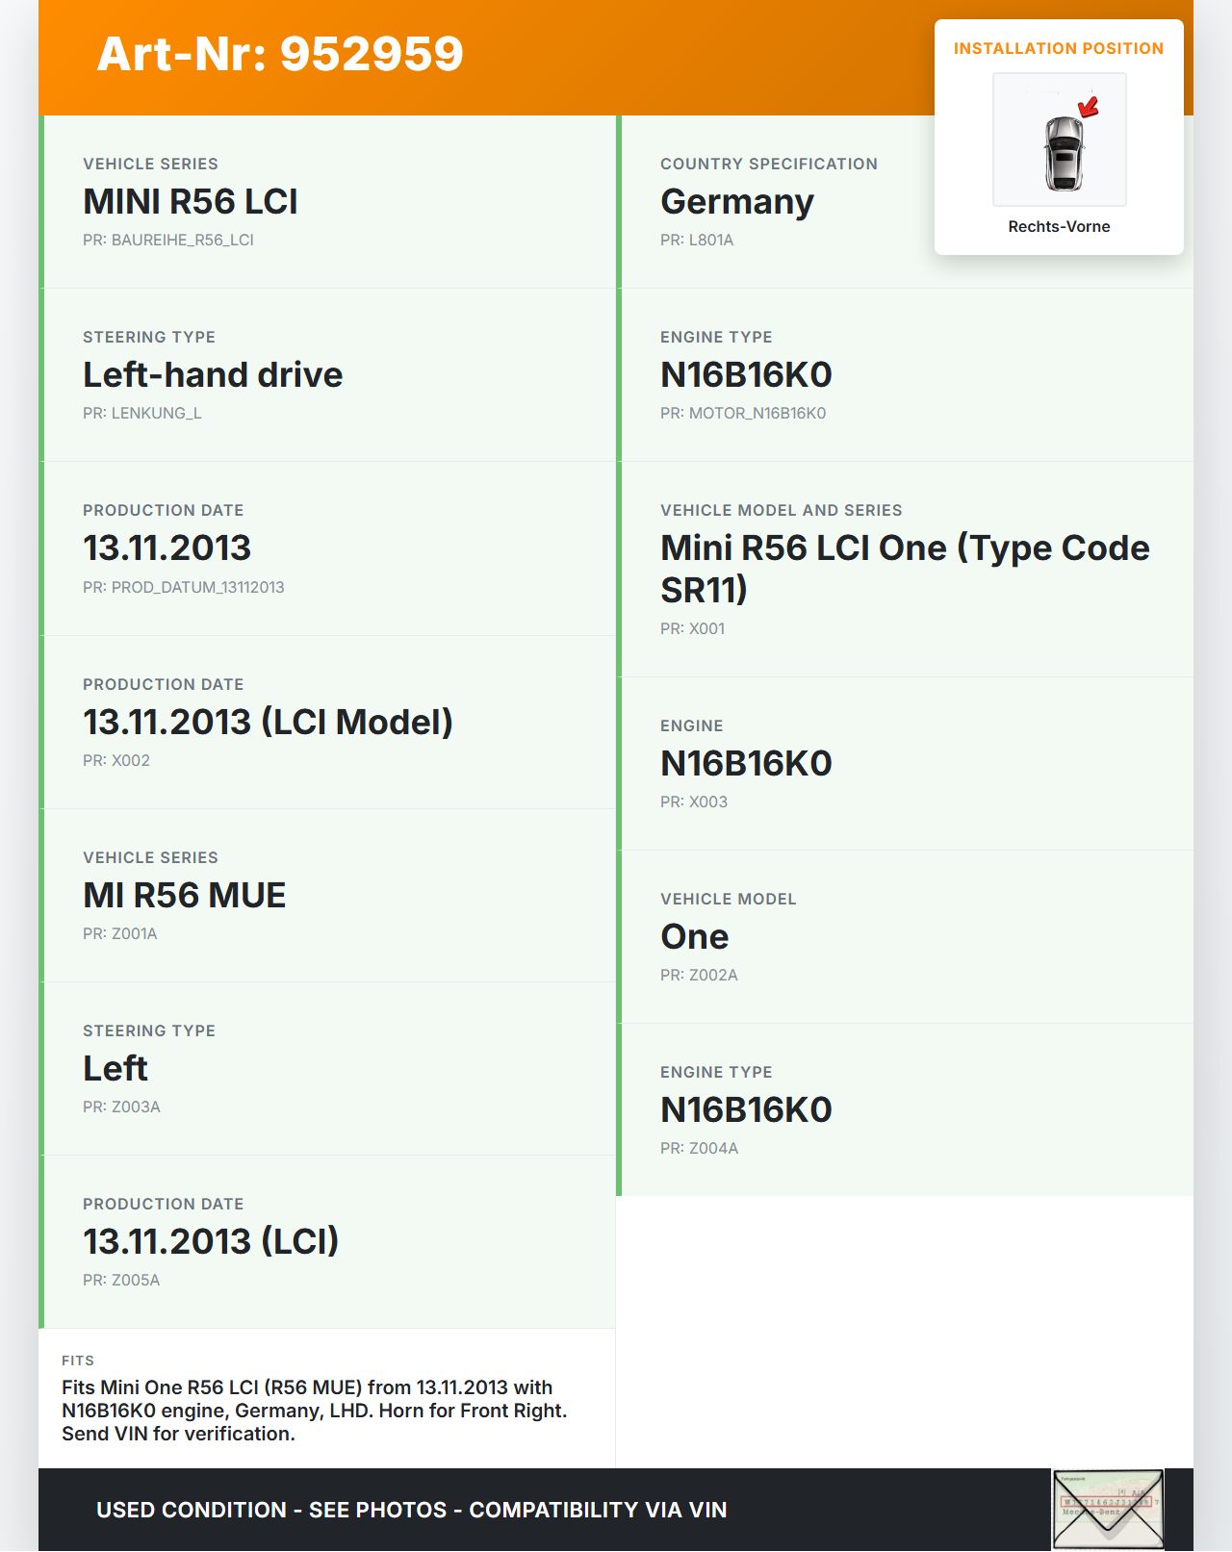Open the VIN document thumbnail in footer
This screenshot has width=1232, height=1552.
click(x=1108, y=1509)
